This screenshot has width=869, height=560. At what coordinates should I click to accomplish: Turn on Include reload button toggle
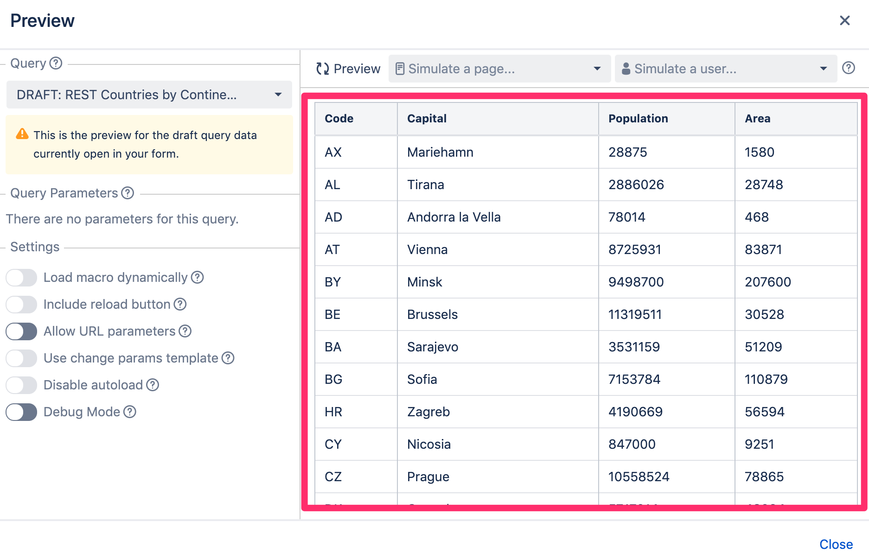(21, 305)
